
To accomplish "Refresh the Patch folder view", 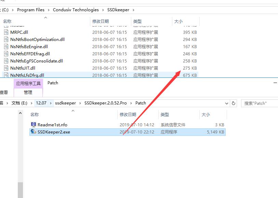I will tap(234, 103).
